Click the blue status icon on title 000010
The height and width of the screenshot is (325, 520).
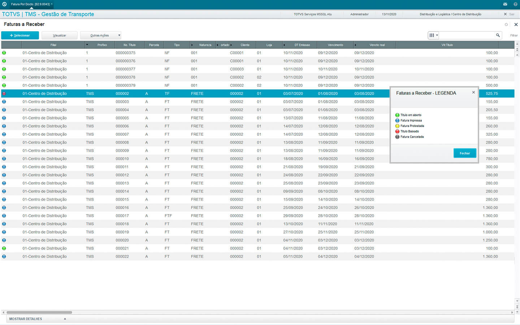pyautogui.click(x=4, y=159)
